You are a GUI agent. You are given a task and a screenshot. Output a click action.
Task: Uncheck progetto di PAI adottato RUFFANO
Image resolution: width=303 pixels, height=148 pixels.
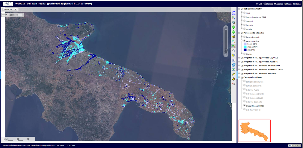point(242,74)
